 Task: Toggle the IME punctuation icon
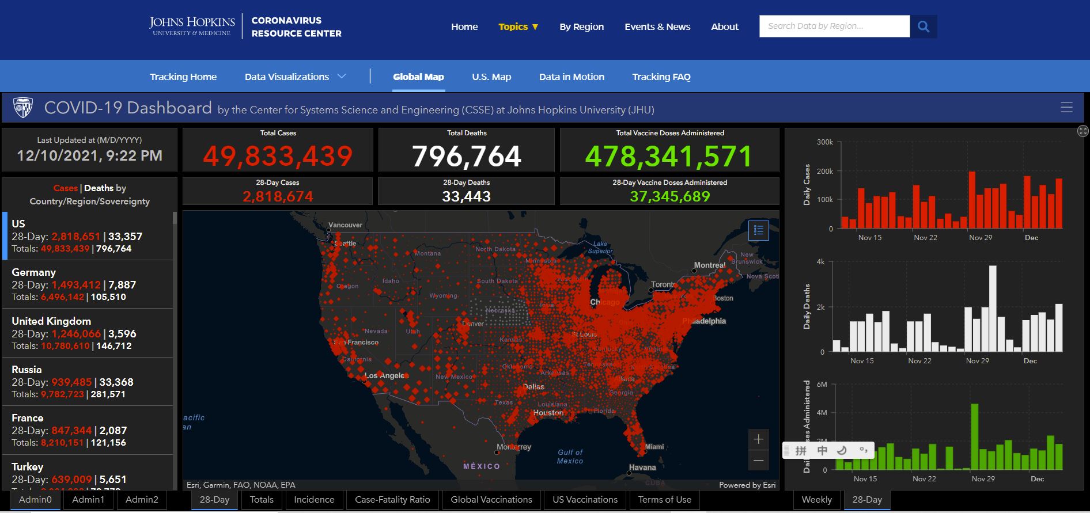pos(863,451)
